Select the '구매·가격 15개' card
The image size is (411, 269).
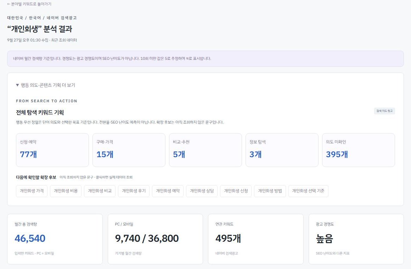click(x=129, y=150)
